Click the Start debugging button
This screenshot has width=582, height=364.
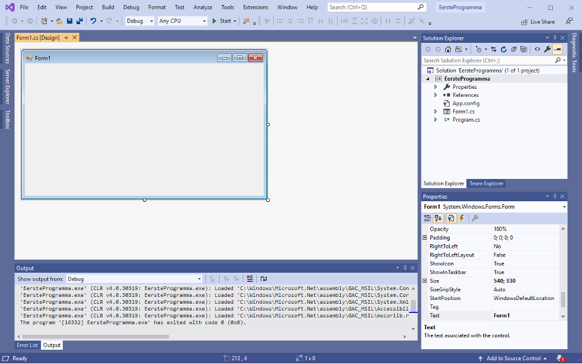[x=221, y=21]
